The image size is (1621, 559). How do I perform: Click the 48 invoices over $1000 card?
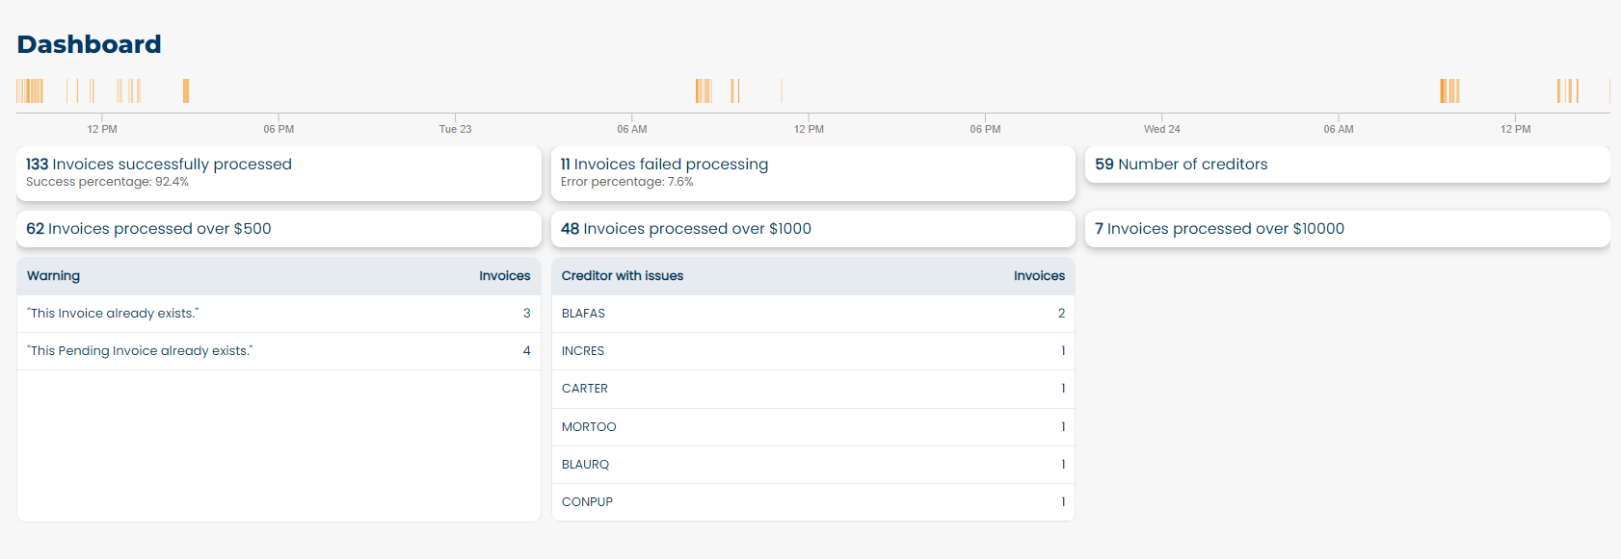(812, 229)
